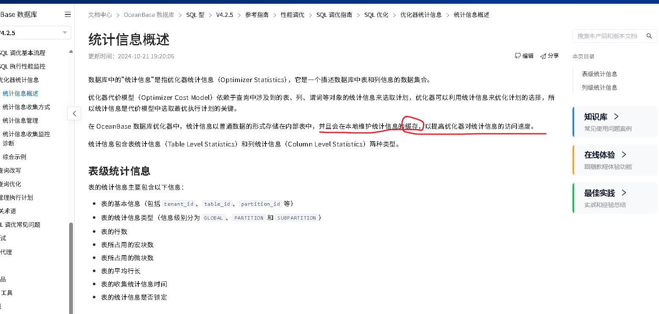Click SQL 调优指南 breadcrumb link

tap(334, 15)
